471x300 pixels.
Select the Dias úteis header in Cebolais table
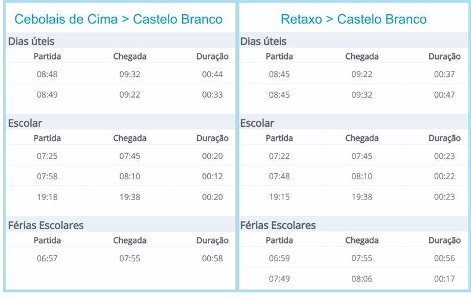pos(31,41)
